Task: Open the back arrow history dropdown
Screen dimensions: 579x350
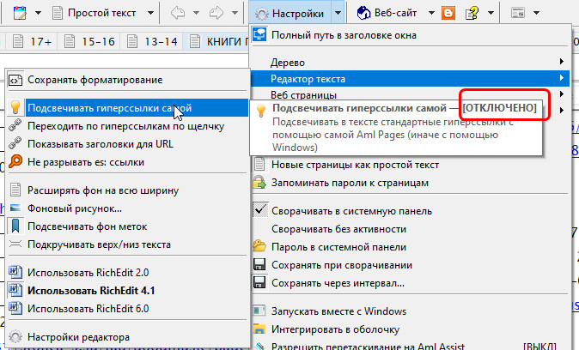Action: pyautogui.click(x=196, y=13)
